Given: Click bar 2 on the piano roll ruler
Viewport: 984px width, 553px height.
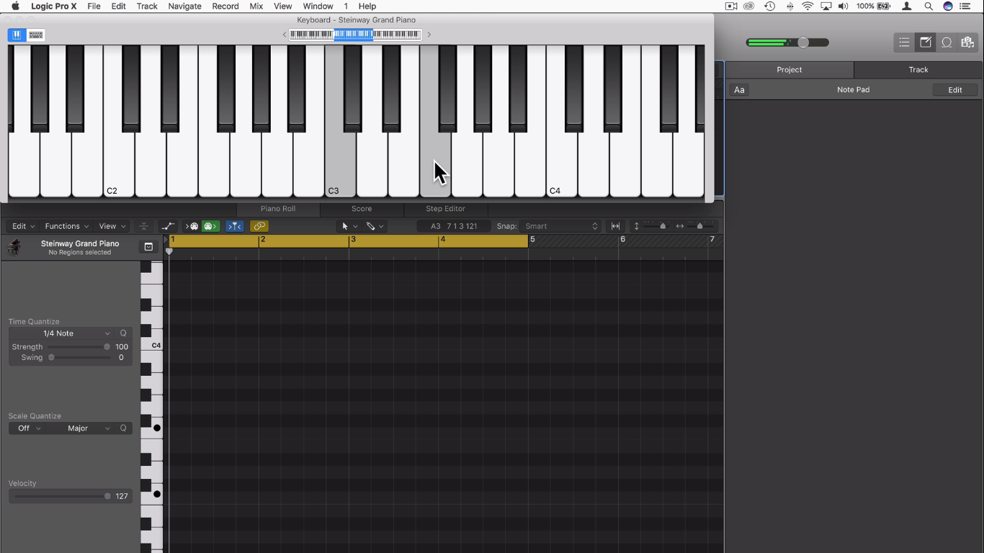Looking at the screenshot, I should click(263, 240).
